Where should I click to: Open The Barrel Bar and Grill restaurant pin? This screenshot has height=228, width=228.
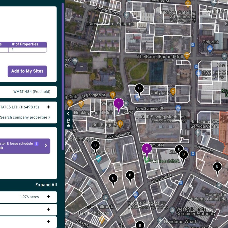[x=187, y=55]
